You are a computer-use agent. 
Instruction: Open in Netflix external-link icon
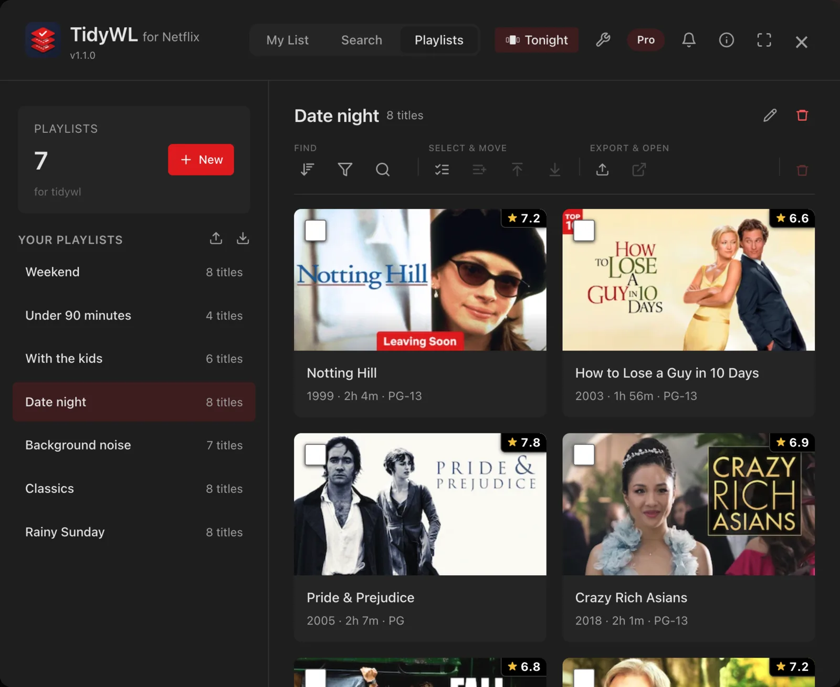(639, 170)
